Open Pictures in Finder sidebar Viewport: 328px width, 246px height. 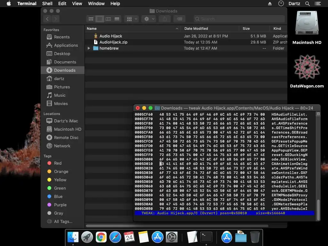pos(62,87)
